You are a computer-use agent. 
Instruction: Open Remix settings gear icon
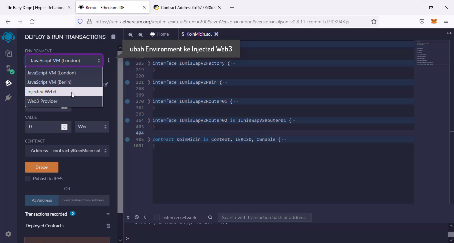pos(8,234)
